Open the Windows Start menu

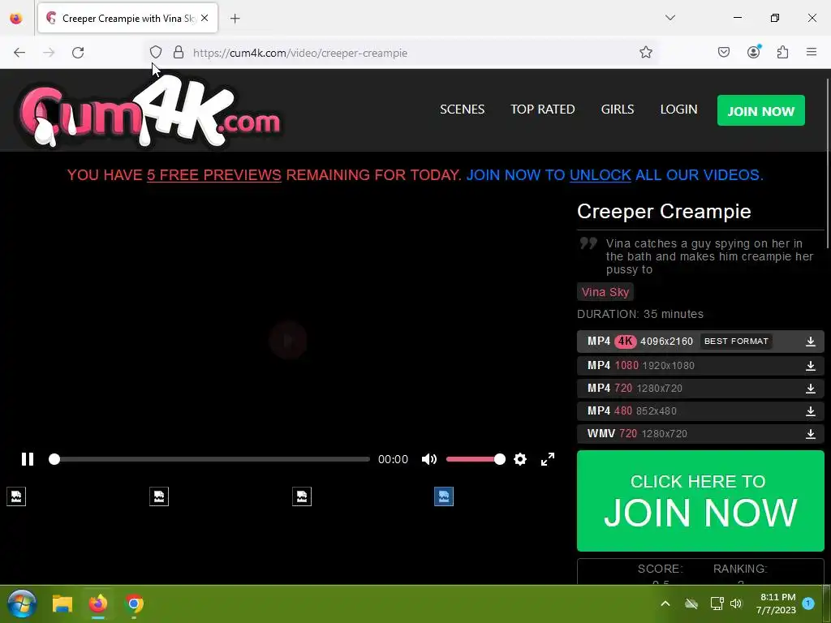[22, 604]
